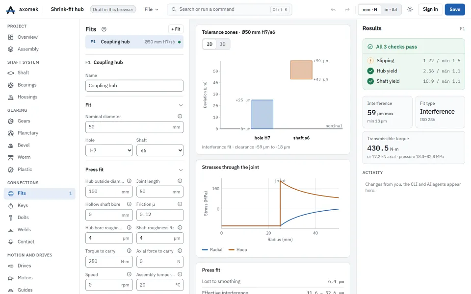
Task: Click the Torque to carry info icon
Action: tap(129, 251)
